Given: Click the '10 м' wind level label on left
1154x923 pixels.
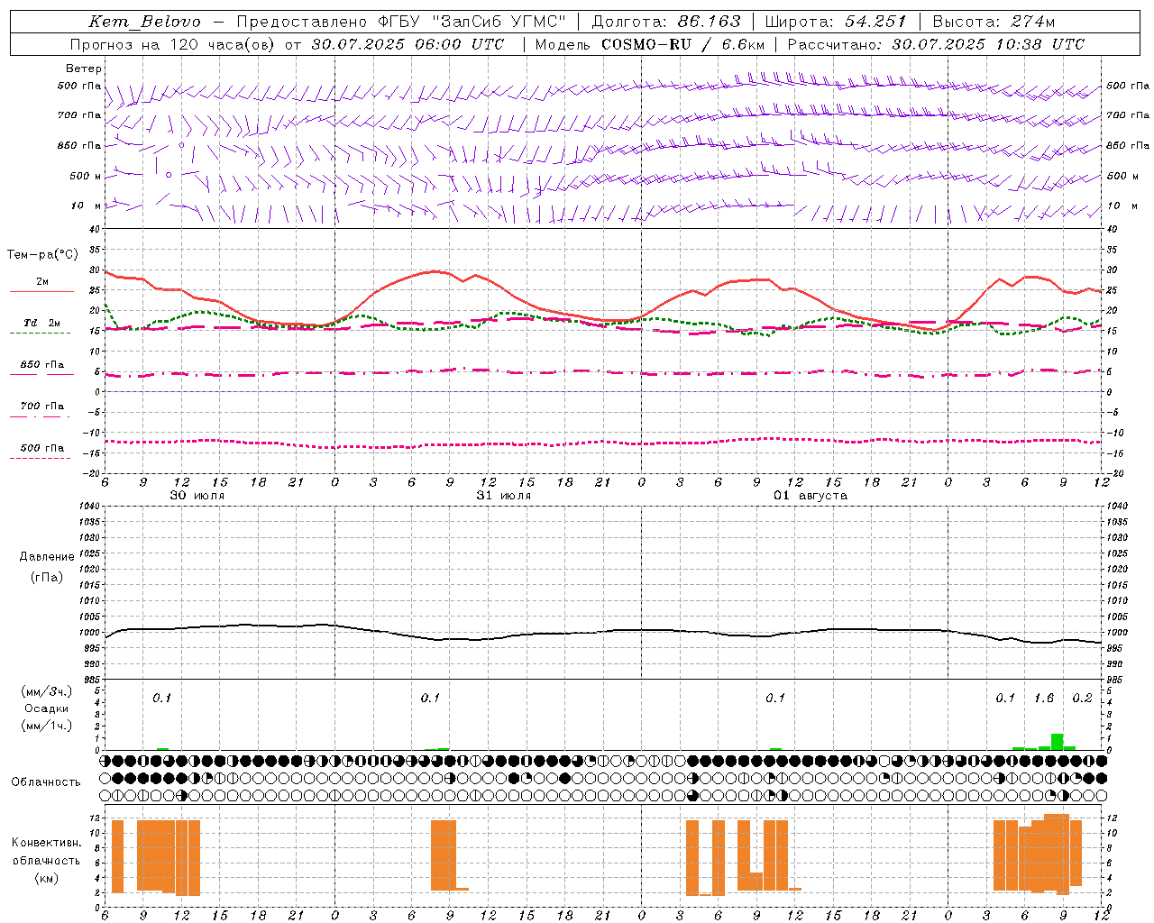Looking at the screenshot, I should coord(87,206).
